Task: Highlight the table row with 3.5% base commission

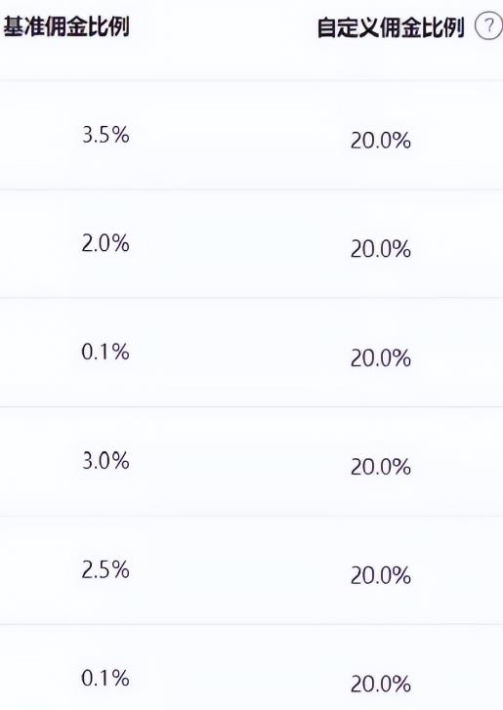Action: (251, 135)
